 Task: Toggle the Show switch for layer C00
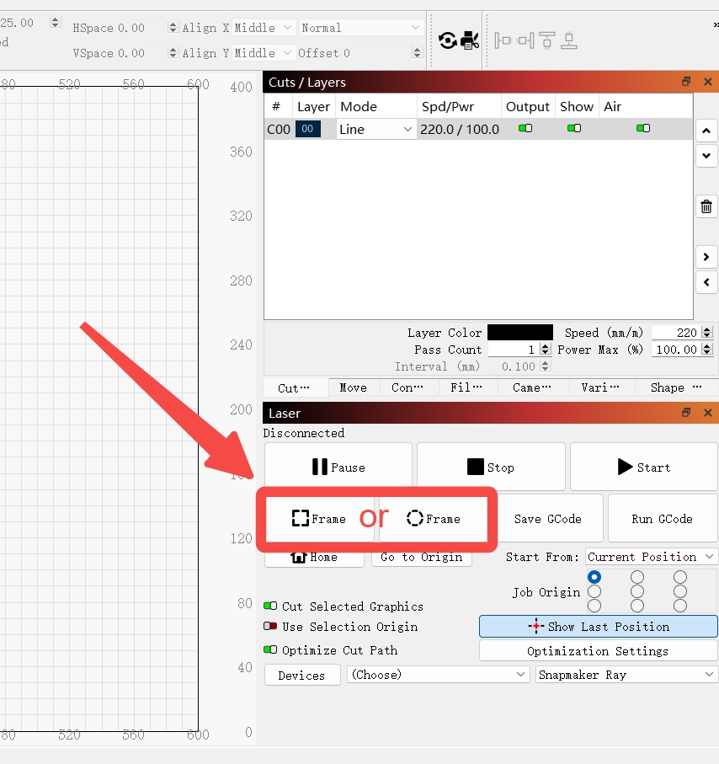tap(574, 129)
